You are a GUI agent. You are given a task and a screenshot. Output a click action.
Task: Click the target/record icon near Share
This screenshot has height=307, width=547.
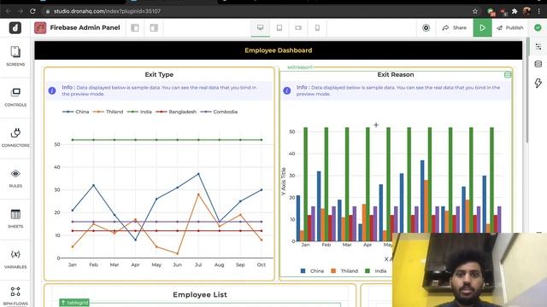pyautogui.click(x=426, y=28)
